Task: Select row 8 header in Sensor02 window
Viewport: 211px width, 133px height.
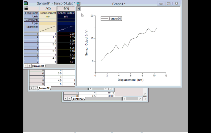Action: (x=37, y=80)
